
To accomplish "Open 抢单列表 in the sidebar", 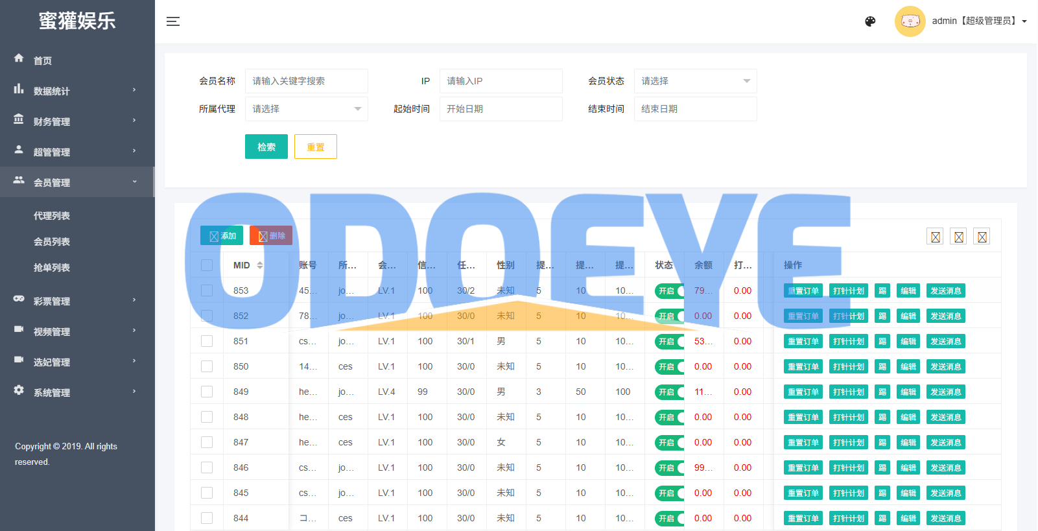I will (x=52, y=268).
